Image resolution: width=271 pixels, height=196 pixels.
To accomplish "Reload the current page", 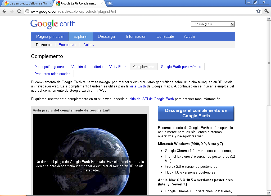I will point(19,11).
